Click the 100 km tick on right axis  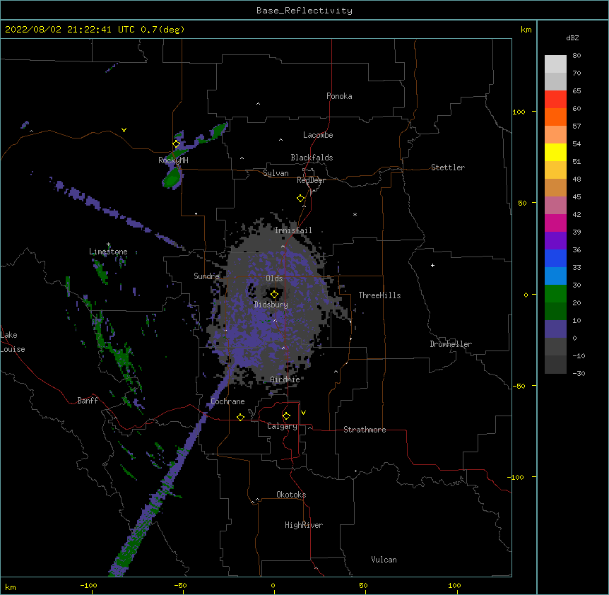point(519,112)
